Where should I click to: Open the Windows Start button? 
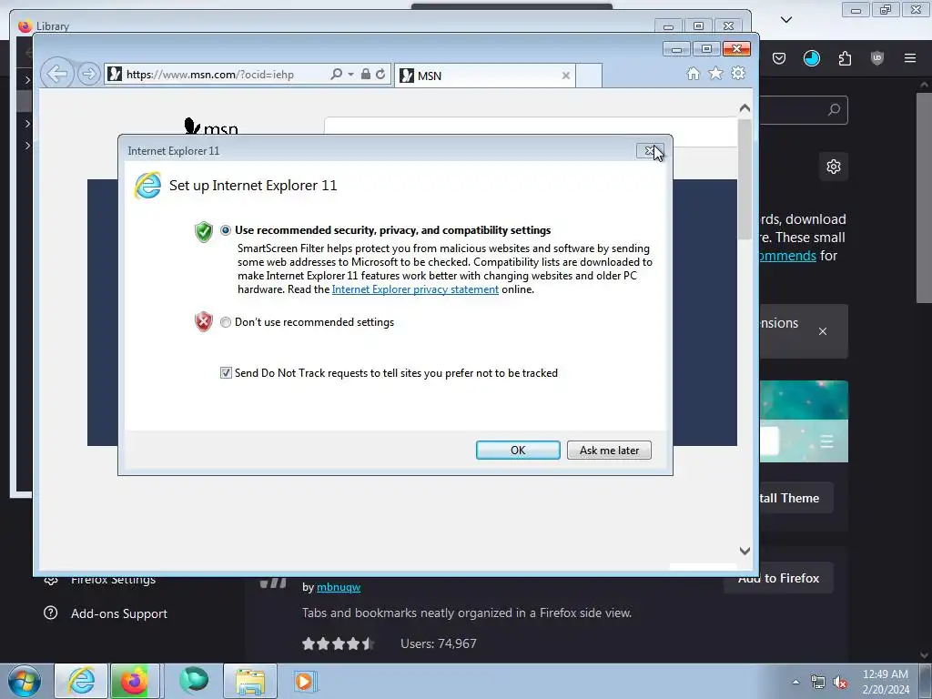(24, 681)
